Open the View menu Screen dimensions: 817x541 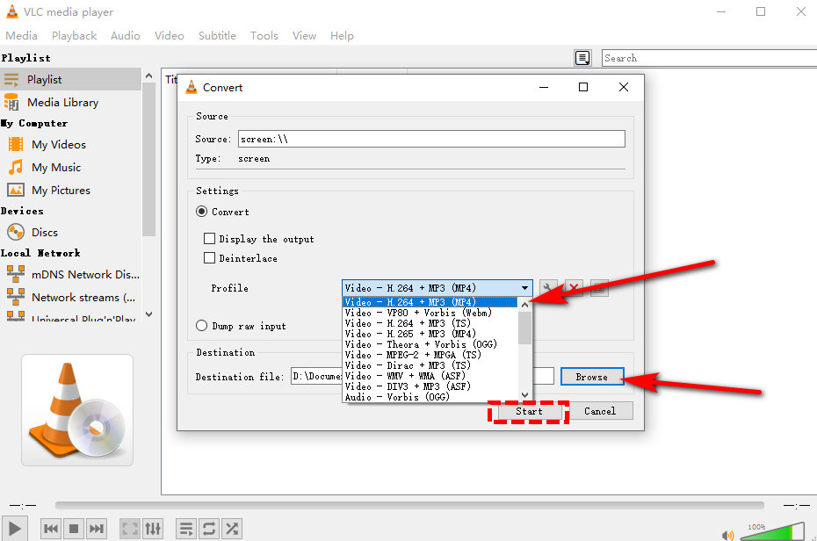(304, 35)
